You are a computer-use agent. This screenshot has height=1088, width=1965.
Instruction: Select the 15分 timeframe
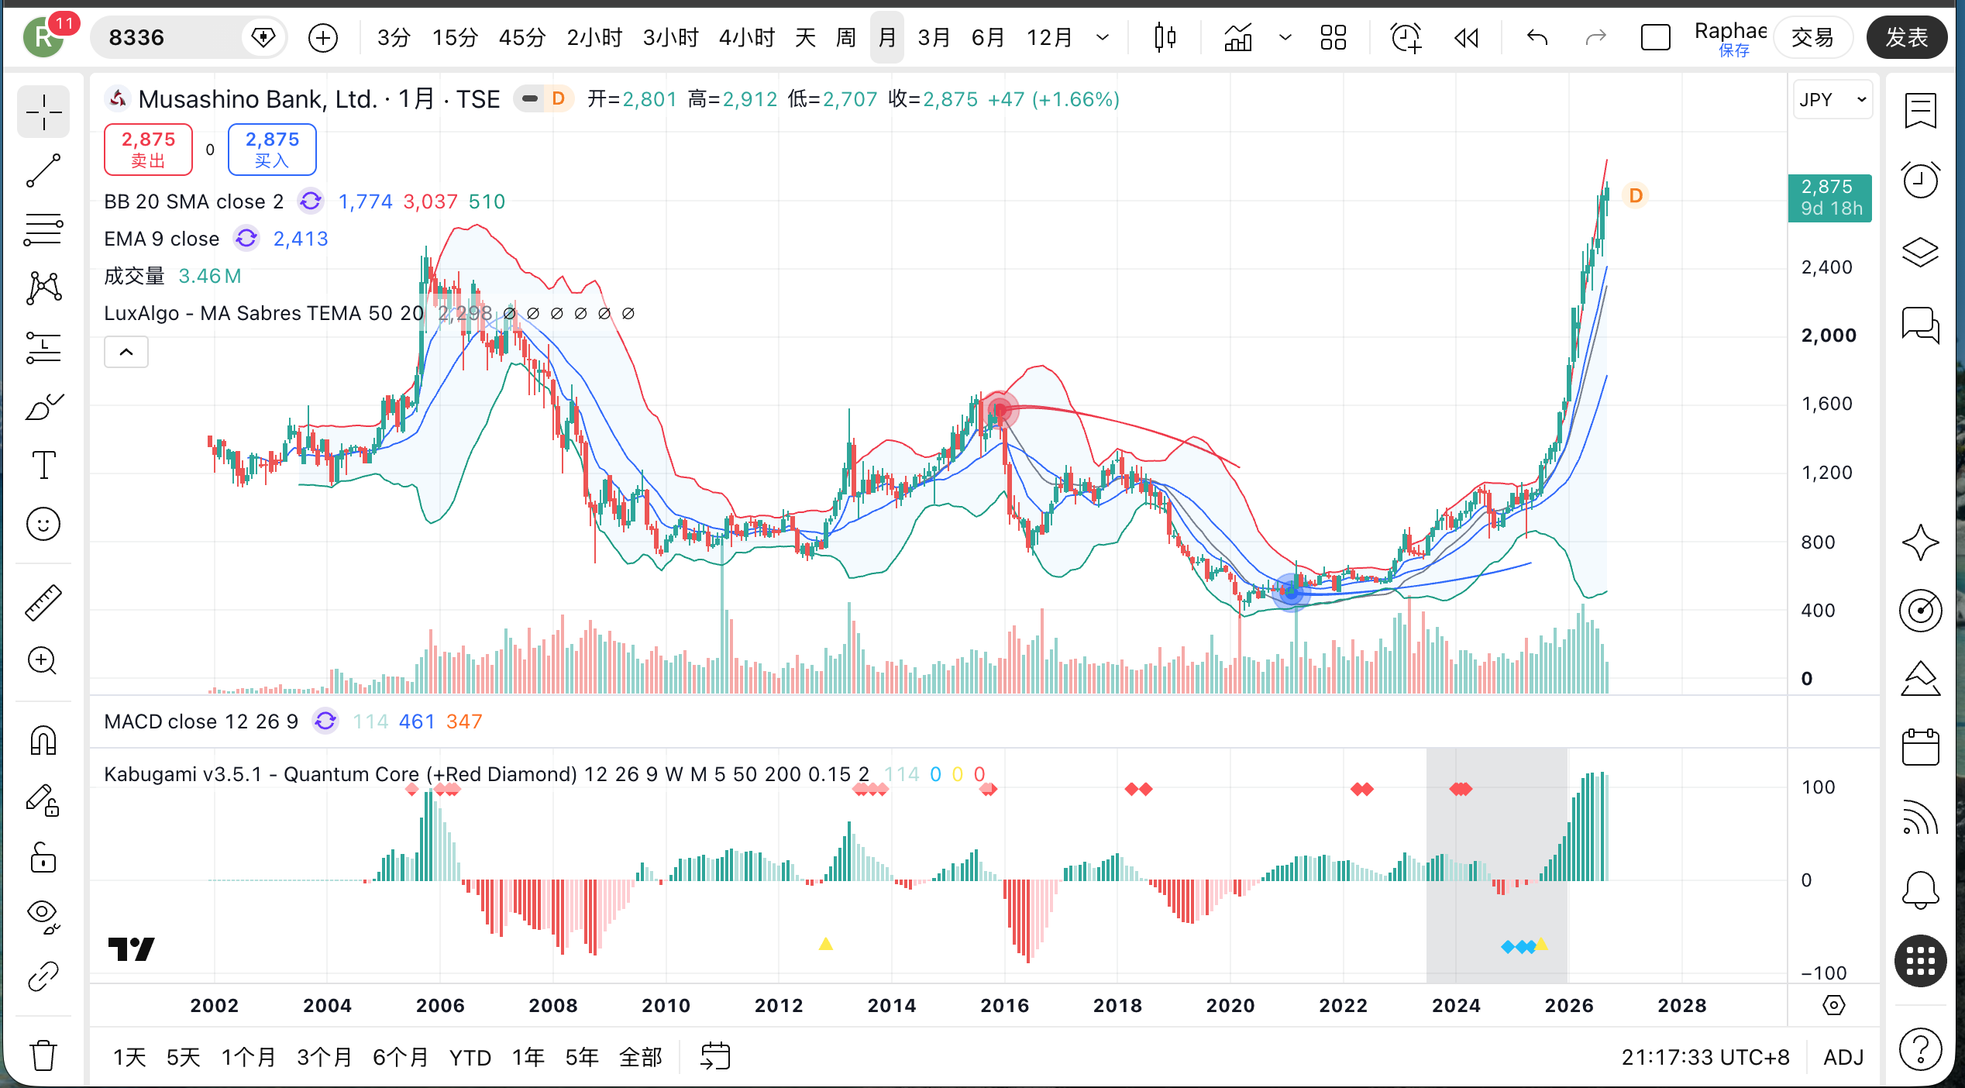pos(455,37)
